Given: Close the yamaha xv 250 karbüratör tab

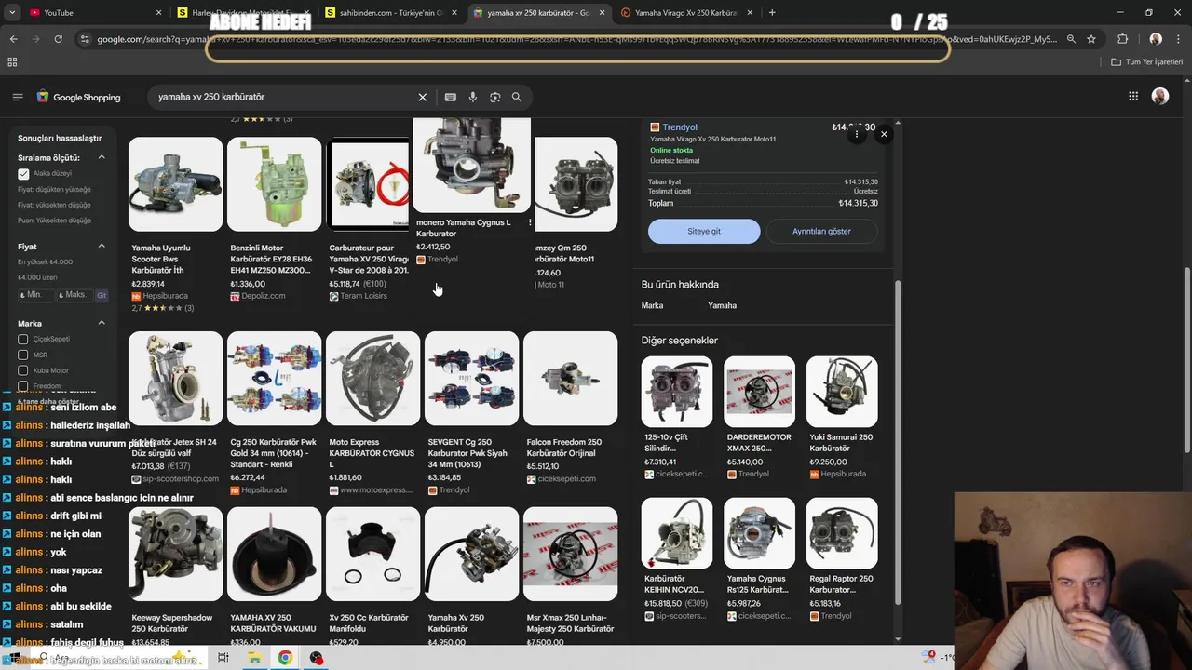Looking at the screenshot, I should [x=602, y=12].
